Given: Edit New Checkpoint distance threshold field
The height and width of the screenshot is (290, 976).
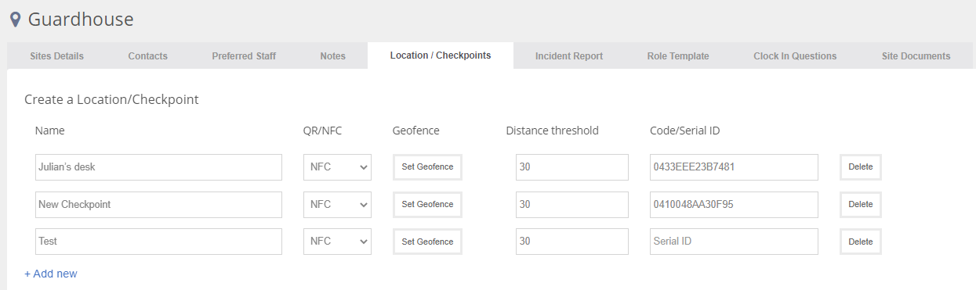Looking at the screenshot, I should tap(572, 204).
